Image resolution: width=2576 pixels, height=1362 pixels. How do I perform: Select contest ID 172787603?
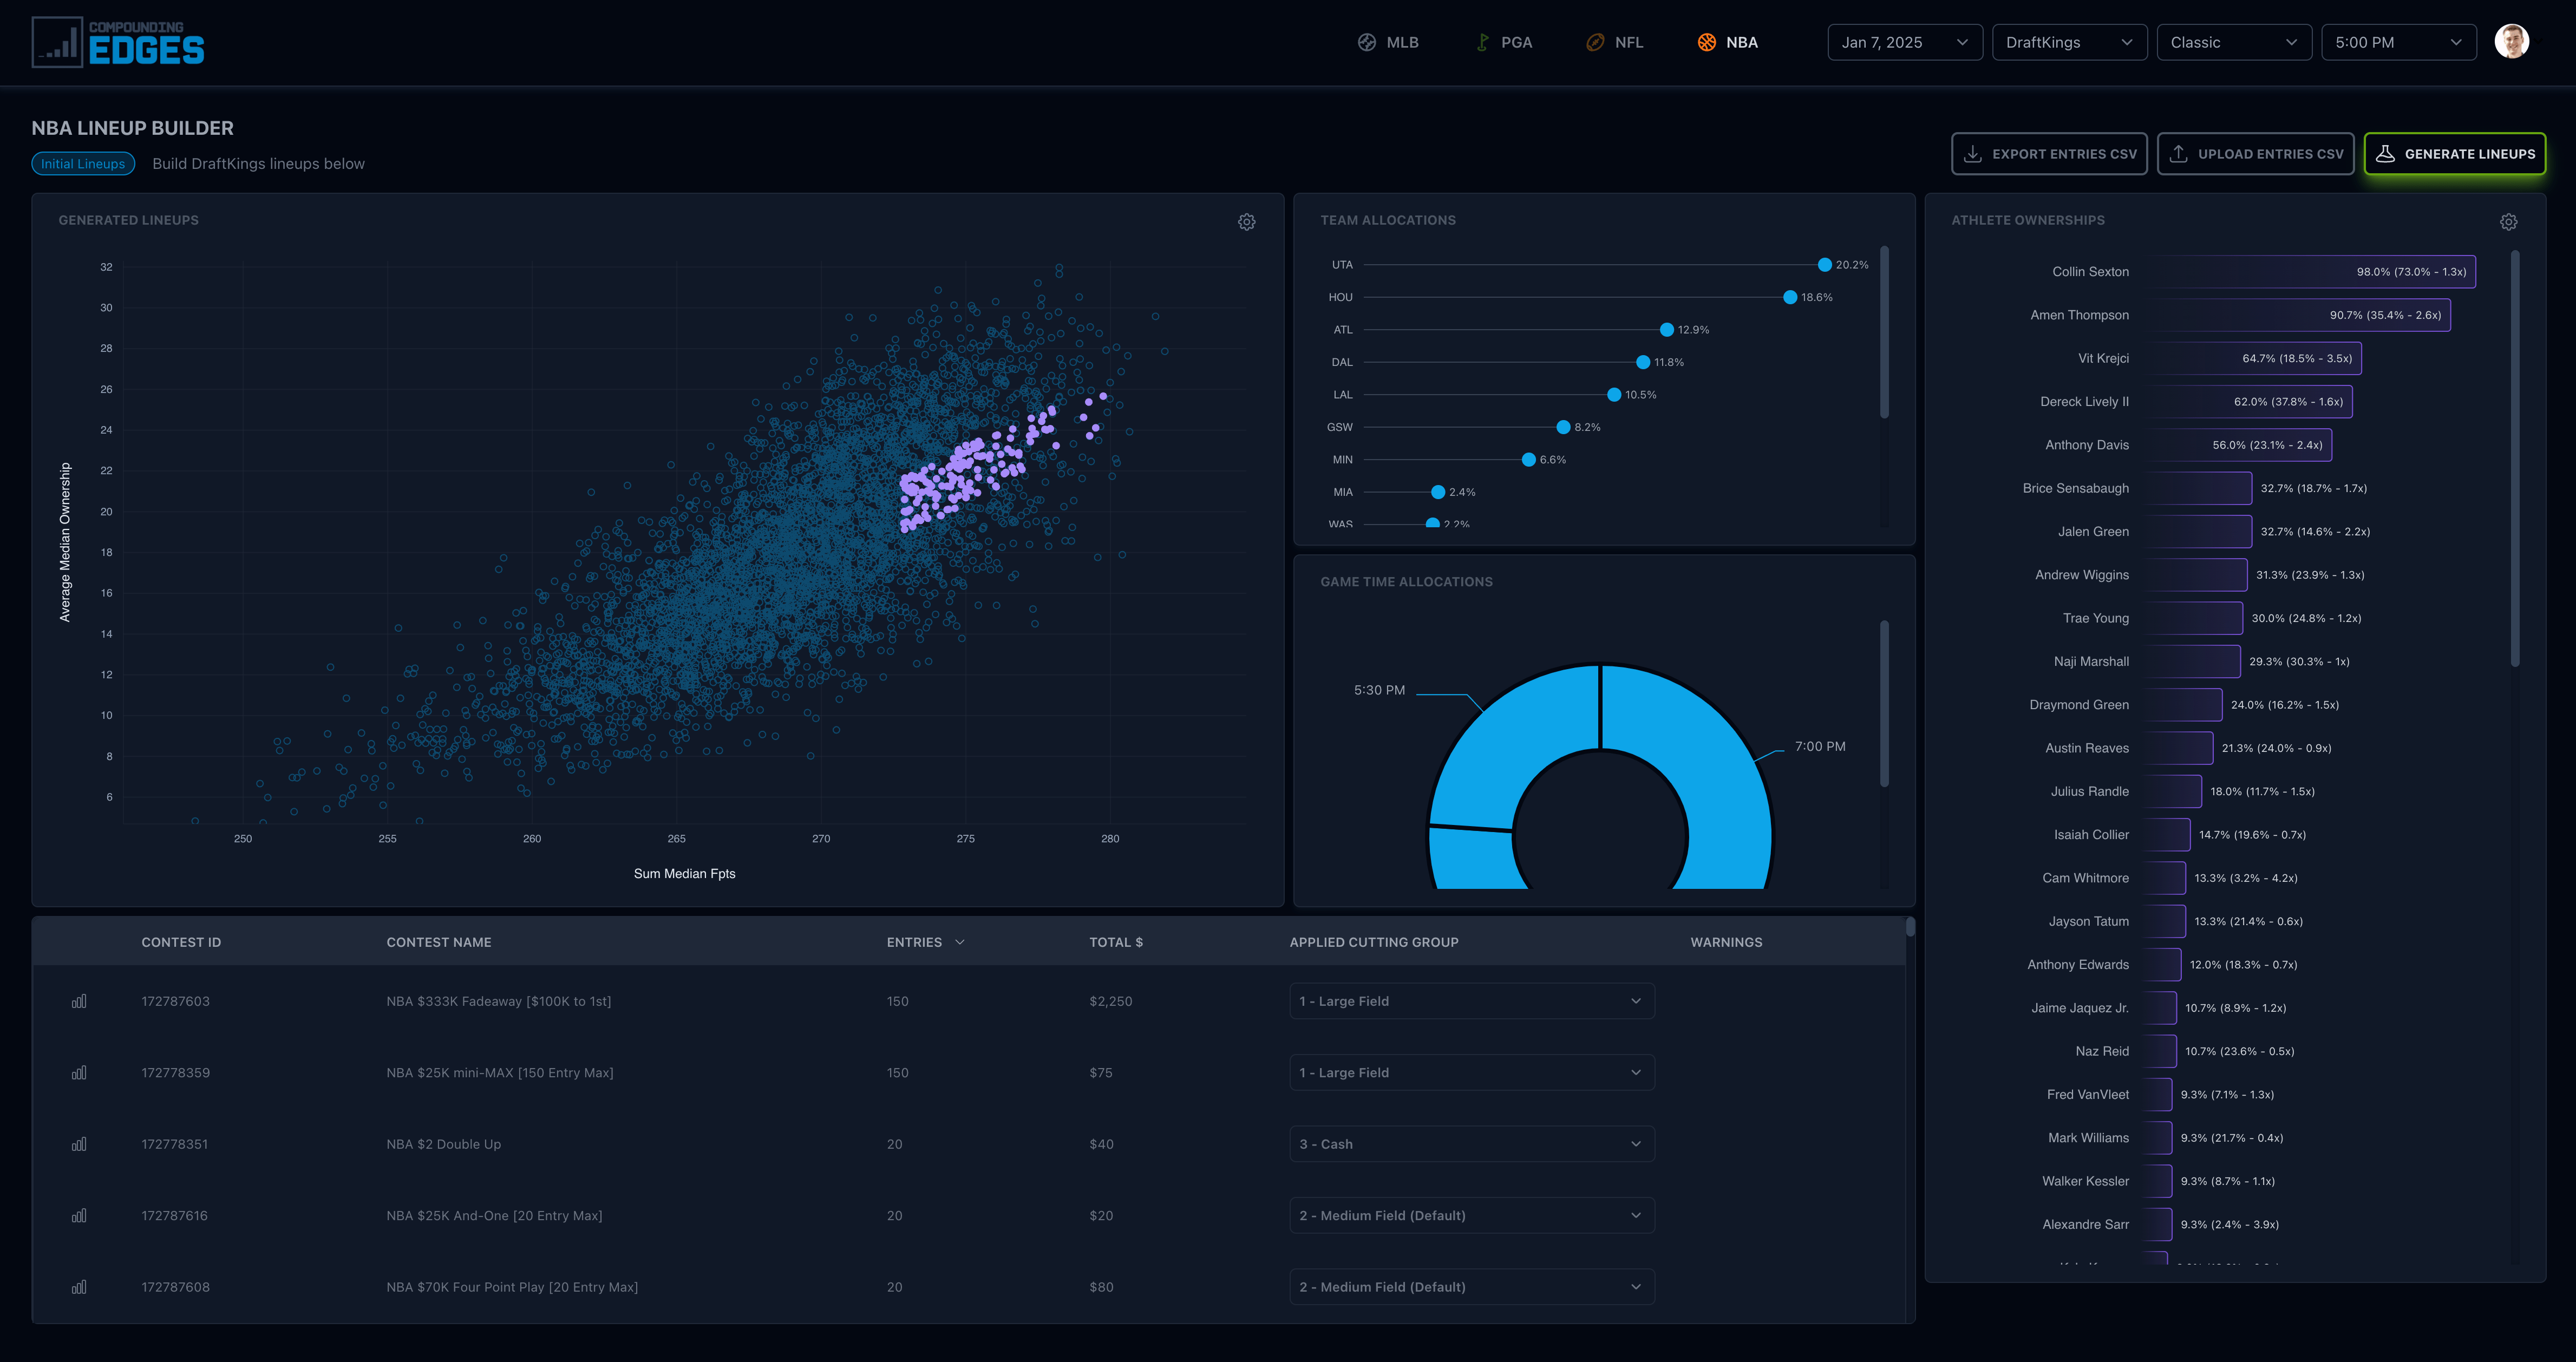coord(176,1001)
